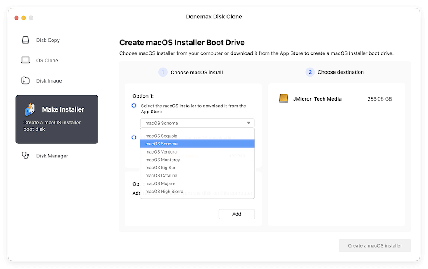
Task: Select the Option 1 App Store download radio
Action: pos(134,106)
